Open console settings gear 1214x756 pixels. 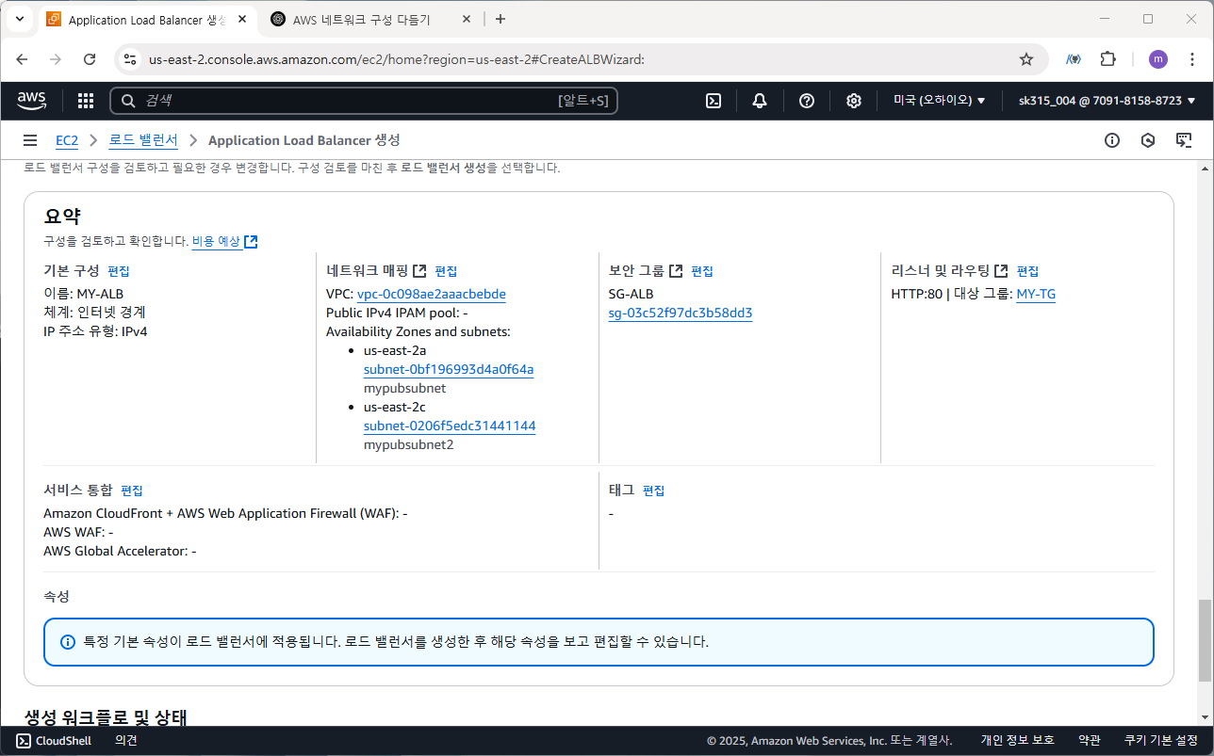click(854, 101)
